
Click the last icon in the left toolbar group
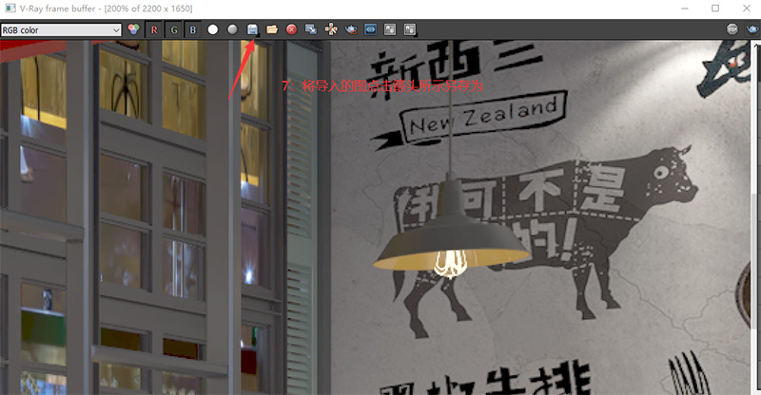410,29
